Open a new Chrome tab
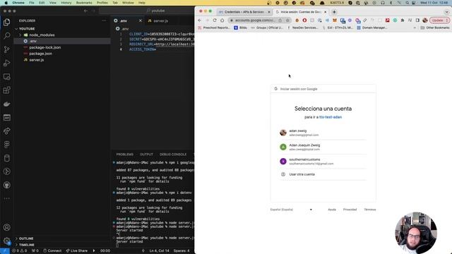The width and height of the screenshot is (452, 254). (x=334, y=12)
